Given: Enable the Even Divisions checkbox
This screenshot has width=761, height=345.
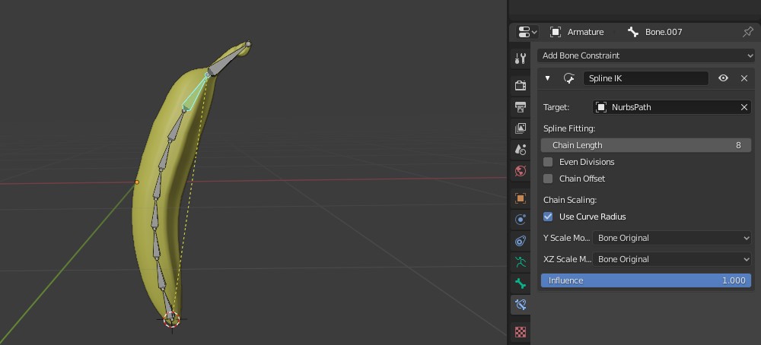Looking at the screenshot, I should (x=548, y=162).
